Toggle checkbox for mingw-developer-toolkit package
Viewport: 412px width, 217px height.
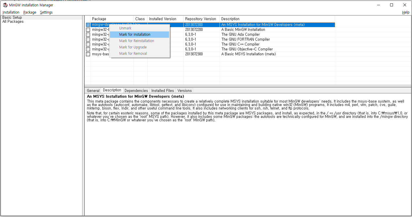88,25
